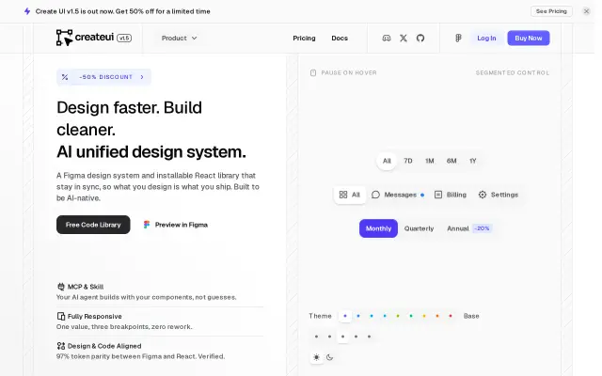Screen dimensions: 602x376
Task: Select the 'All' time range segment
Action: (387, 161)
